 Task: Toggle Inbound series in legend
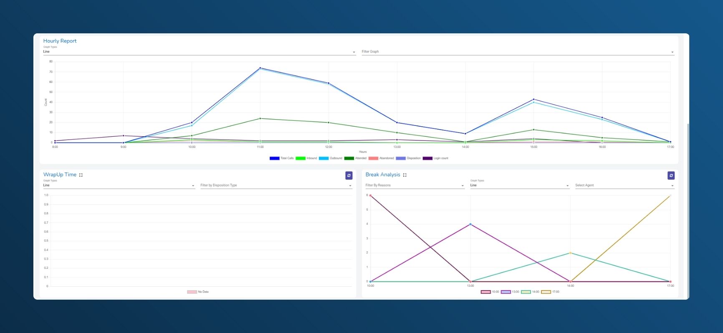pyautogui.click(x=306, y=158)
